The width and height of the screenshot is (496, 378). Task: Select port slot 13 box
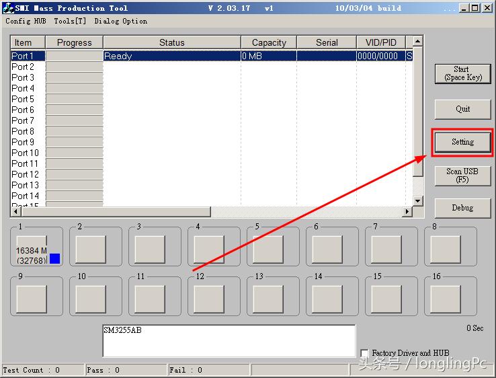point(268,299)
